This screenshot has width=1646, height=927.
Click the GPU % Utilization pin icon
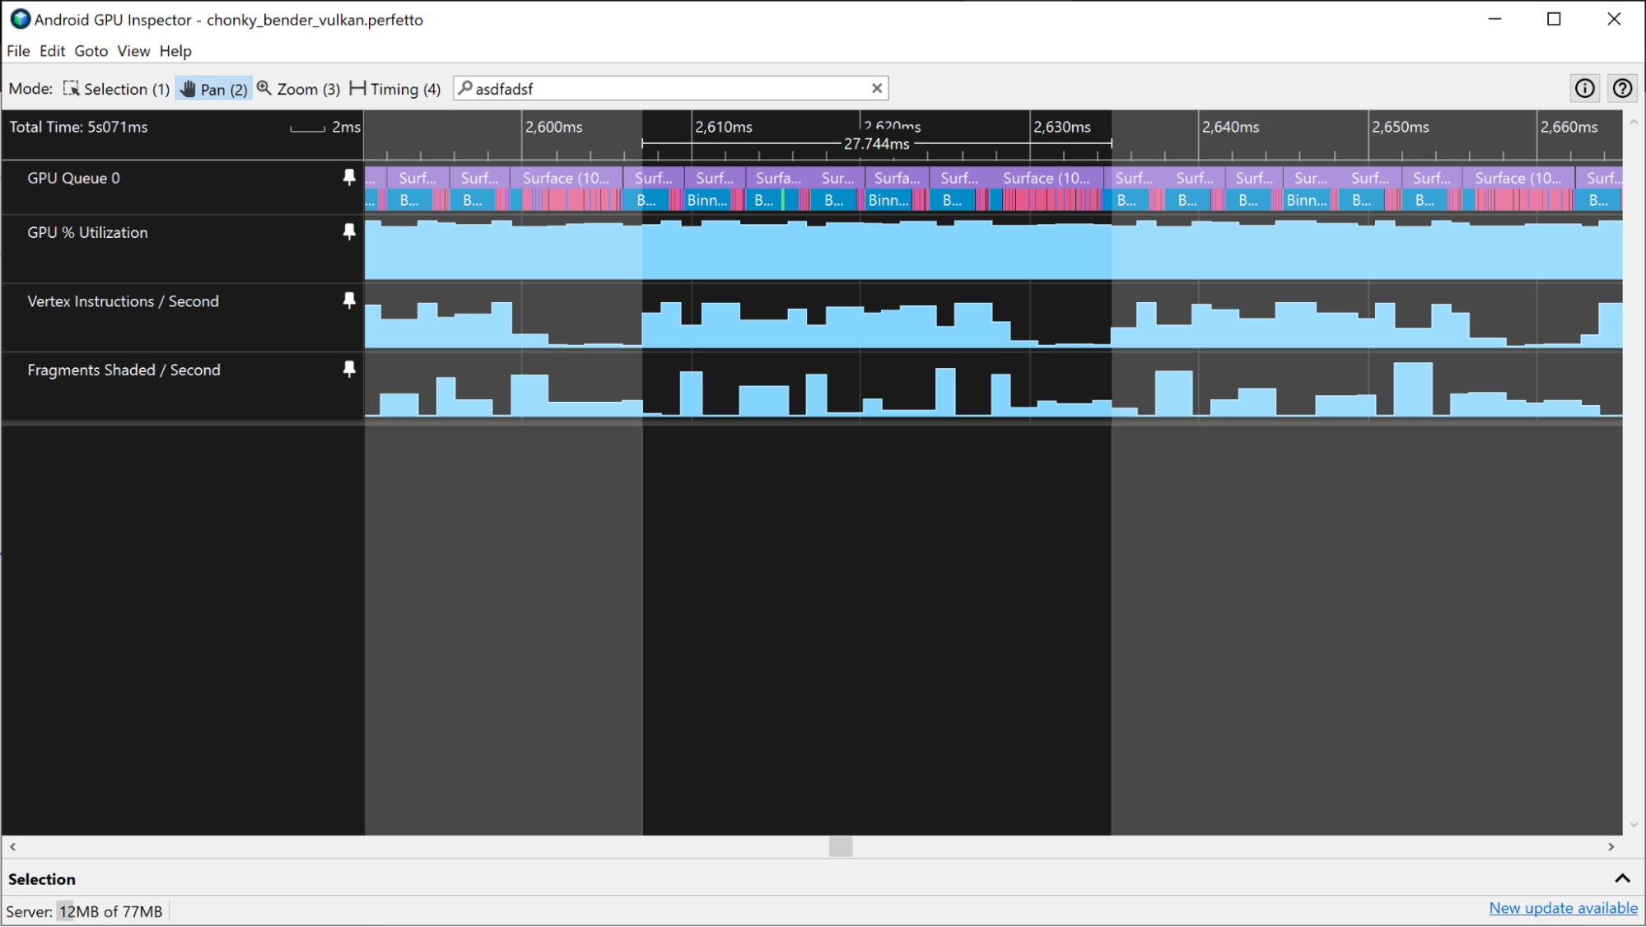(x=349, y=232)
